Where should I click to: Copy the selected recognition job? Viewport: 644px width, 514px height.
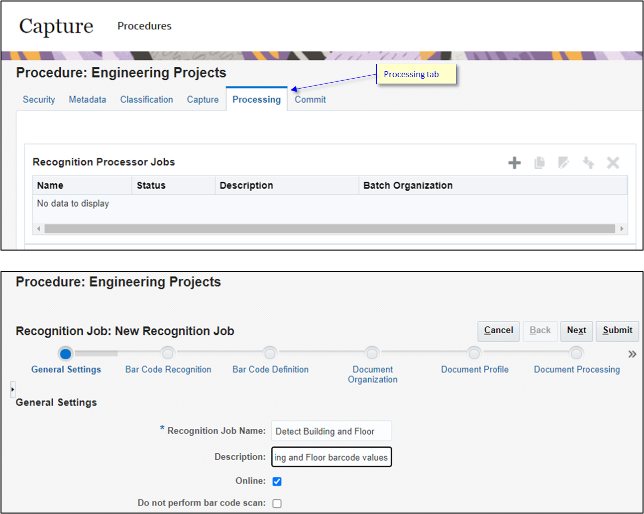coord(539,162)
